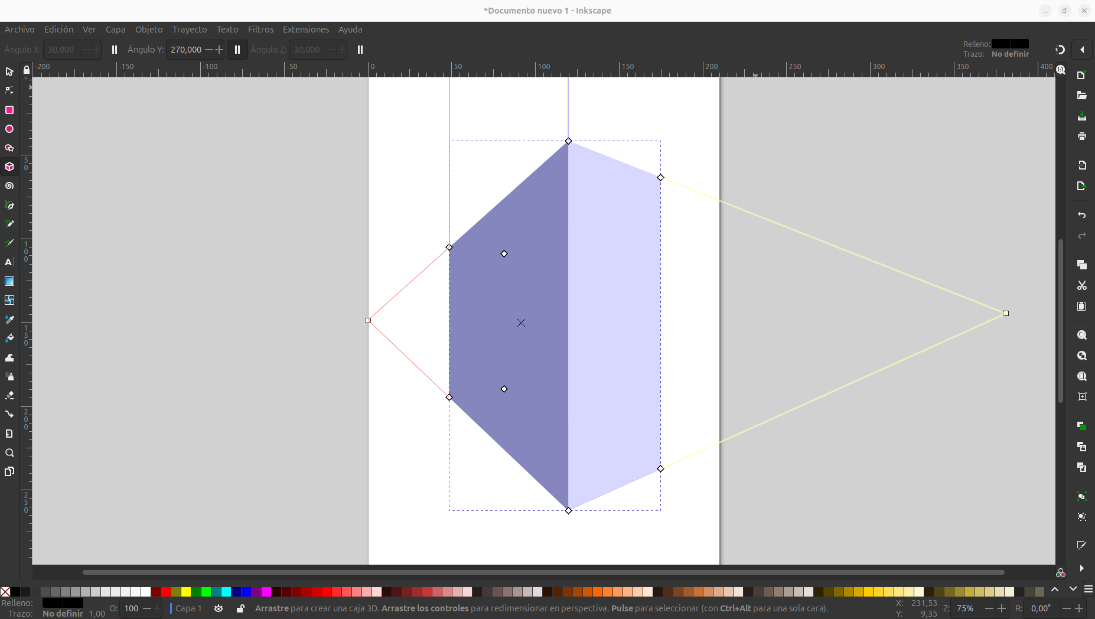Expand the right commands bar overflow arrow

[1082, 568]
